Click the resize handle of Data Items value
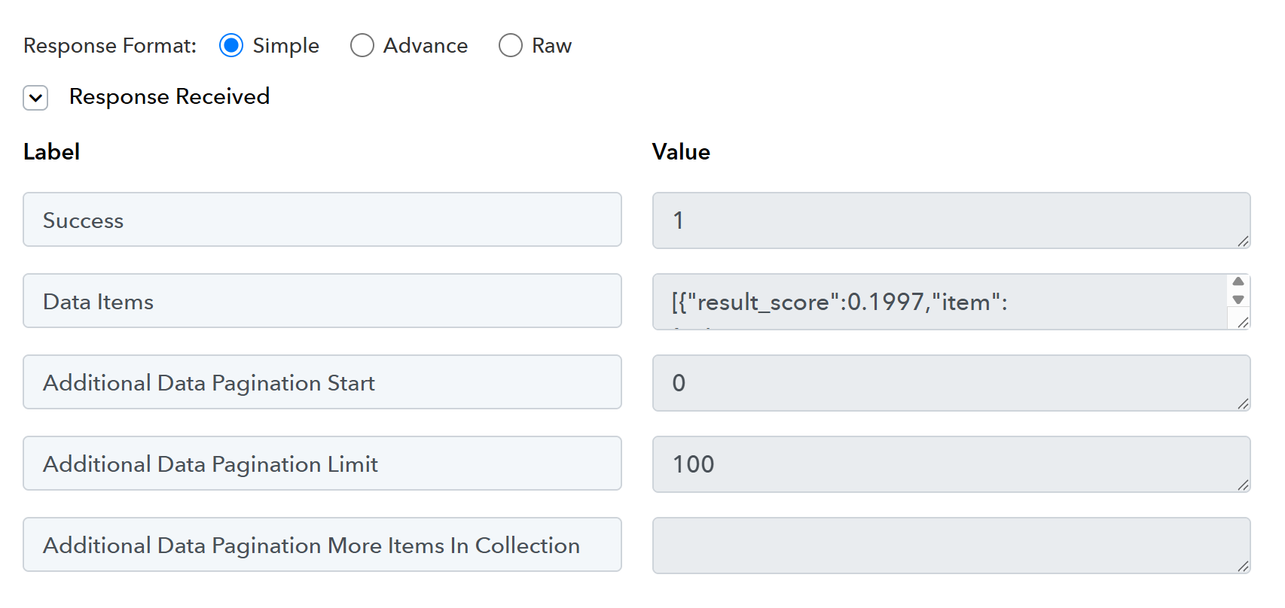 click(1243, 322)
